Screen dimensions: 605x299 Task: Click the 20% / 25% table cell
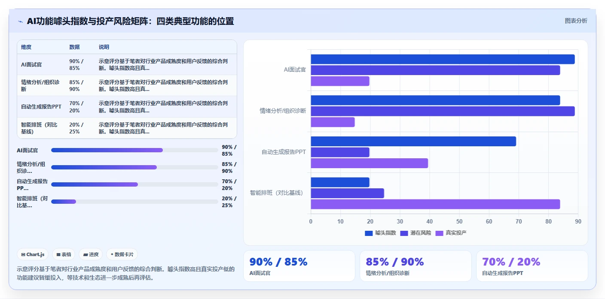(x=76, y=128)
